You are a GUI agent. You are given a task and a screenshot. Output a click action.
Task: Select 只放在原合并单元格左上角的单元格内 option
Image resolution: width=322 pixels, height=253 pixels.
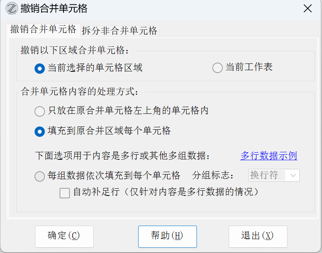pyautogui.click(x=40, y=111)
